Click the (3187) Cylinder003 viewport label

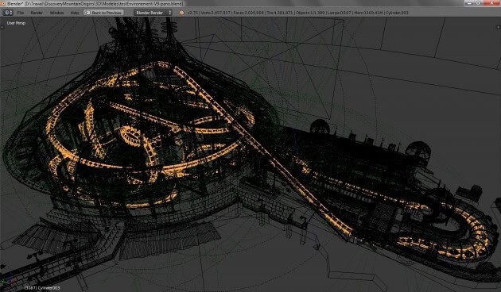[x=42, y=288]
